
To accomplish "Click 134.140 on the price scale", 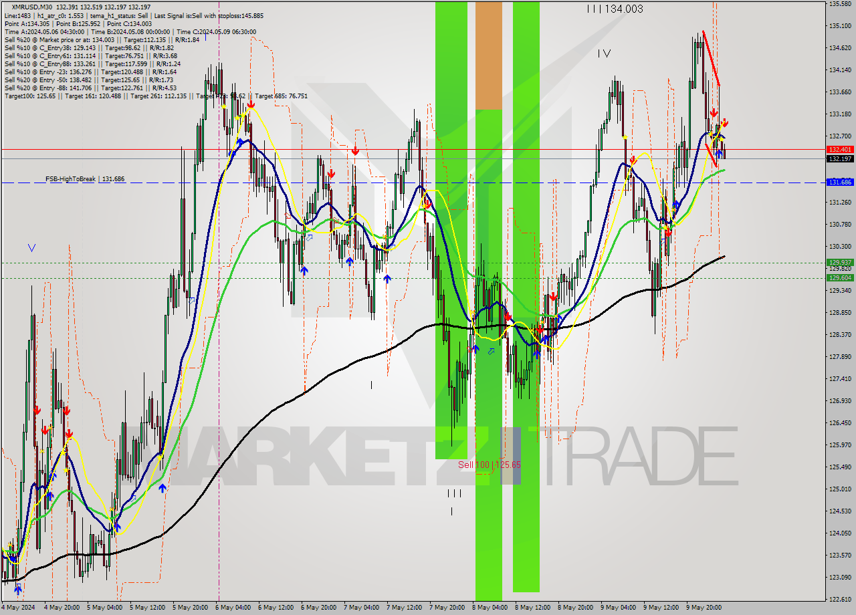I will tap(840, 70).
